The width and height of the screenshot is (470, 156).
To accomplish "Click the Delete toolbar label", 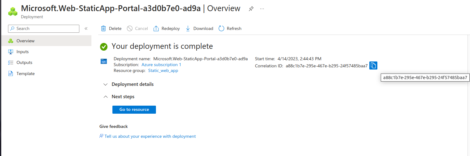I will click(115, 28).
